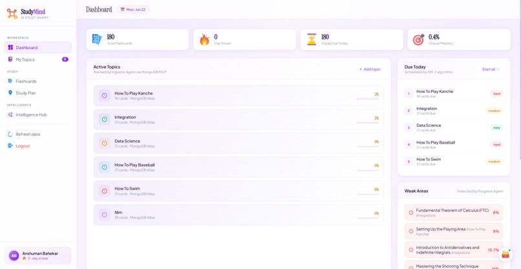This screenshot has height=269, width=521.
Task: Click Logout in the sidebar
Action: [38, 146]
